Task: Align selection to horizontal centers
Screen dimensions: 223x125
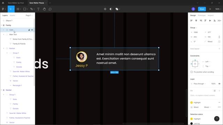Action: pos(196,20)
